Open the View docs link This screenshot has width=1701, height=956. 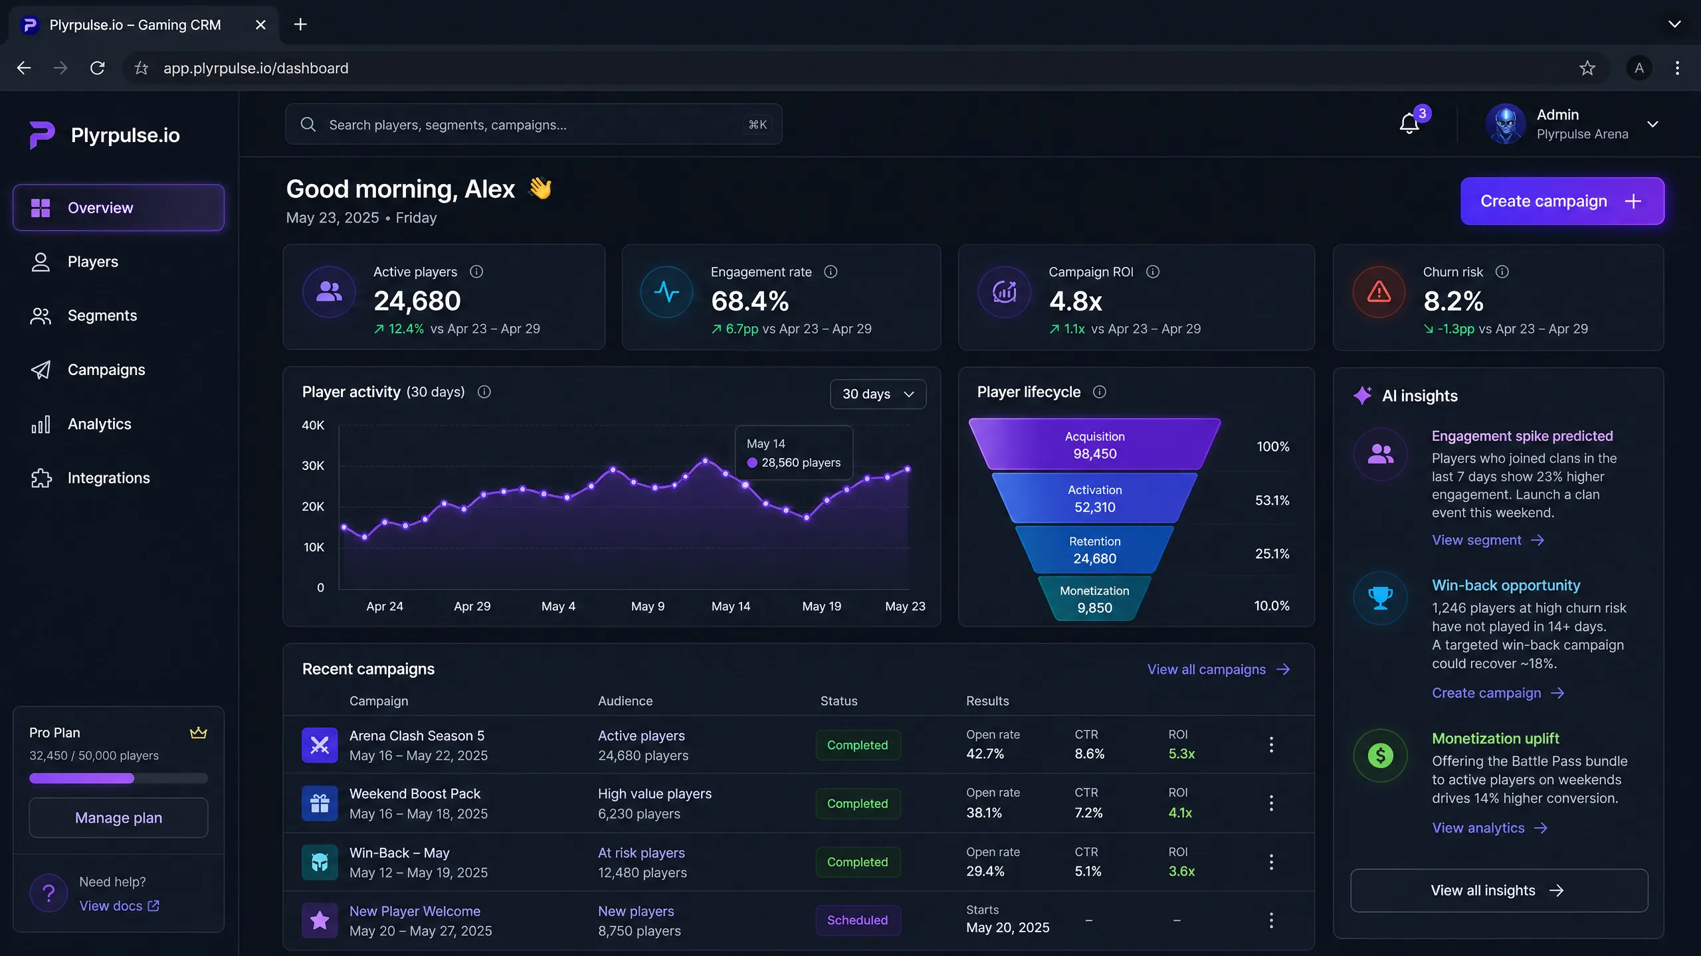pyautogui.click(x=120, y=906)
